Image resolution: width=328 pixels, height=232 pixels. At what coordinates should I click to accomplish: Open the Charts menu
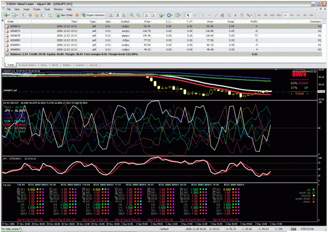coord(36,9)
